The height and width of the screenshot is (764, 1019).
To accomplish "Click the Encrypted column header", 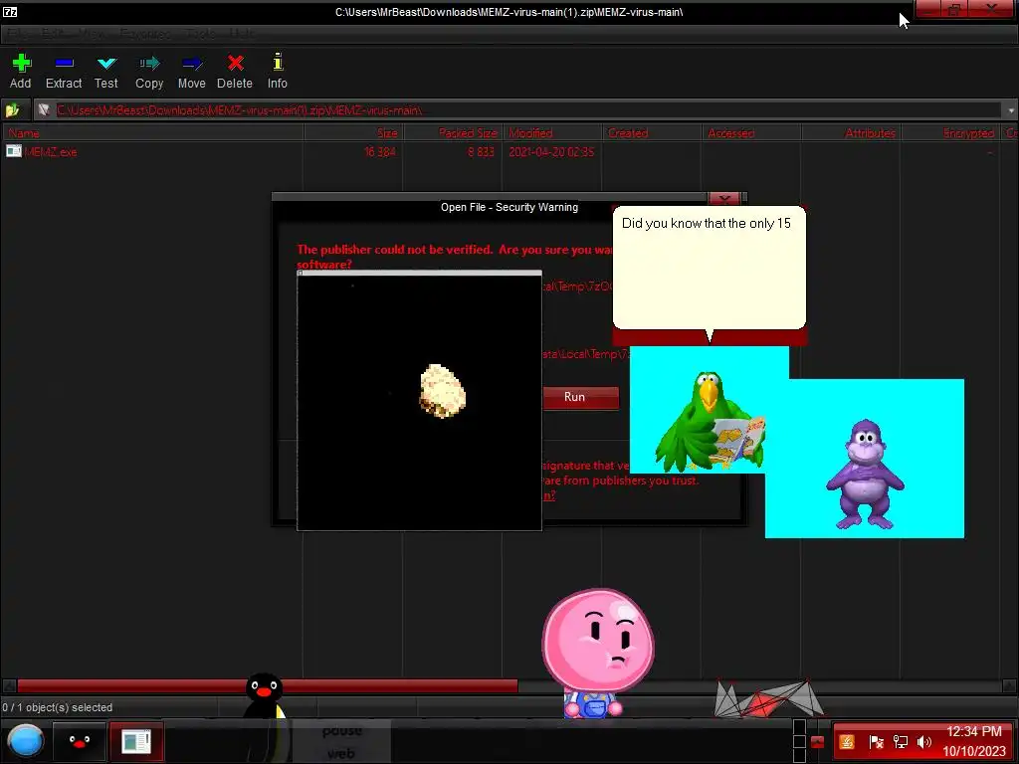I will click(x=950, y=133).
